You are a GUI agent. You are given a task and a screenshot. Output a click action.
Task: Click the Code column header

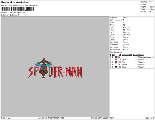[135, 55]
